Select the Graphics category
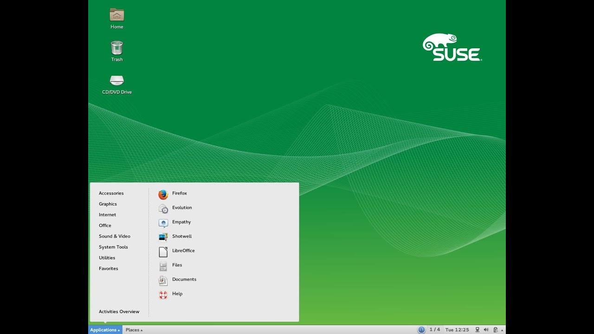 click(108, 204)
